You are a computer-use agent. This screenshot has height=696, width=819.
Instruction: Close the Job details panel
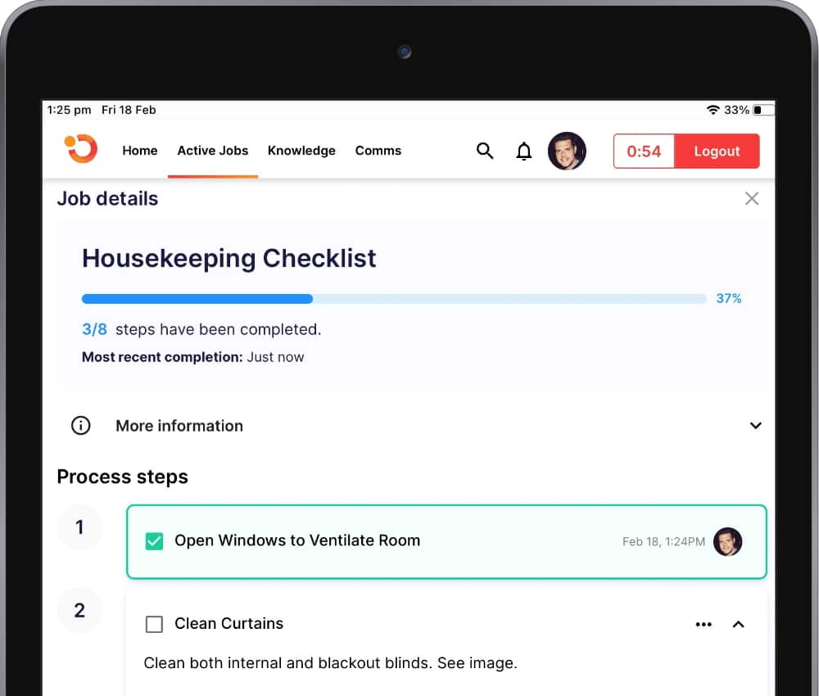[x=751, y=198]
